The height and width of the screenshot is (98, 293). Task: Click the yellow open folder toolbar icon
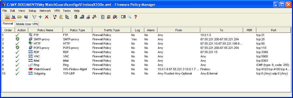coord(20,17)
